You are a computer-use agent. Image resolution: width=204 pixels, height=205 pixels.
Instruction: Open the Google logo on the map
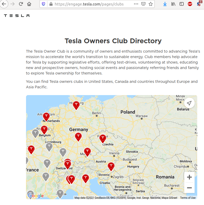point(36,196)
